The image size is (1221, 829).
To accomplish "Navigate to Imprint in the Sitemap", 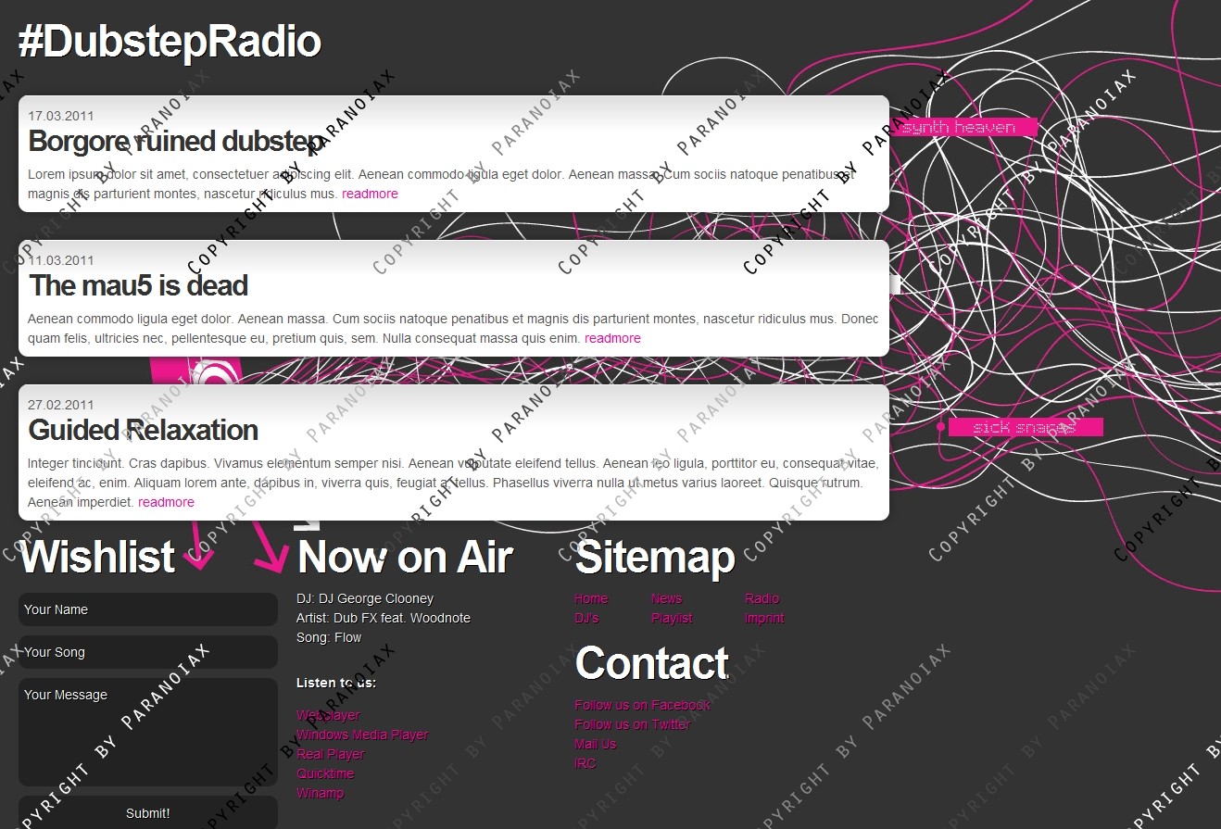I will pos(764,618).
